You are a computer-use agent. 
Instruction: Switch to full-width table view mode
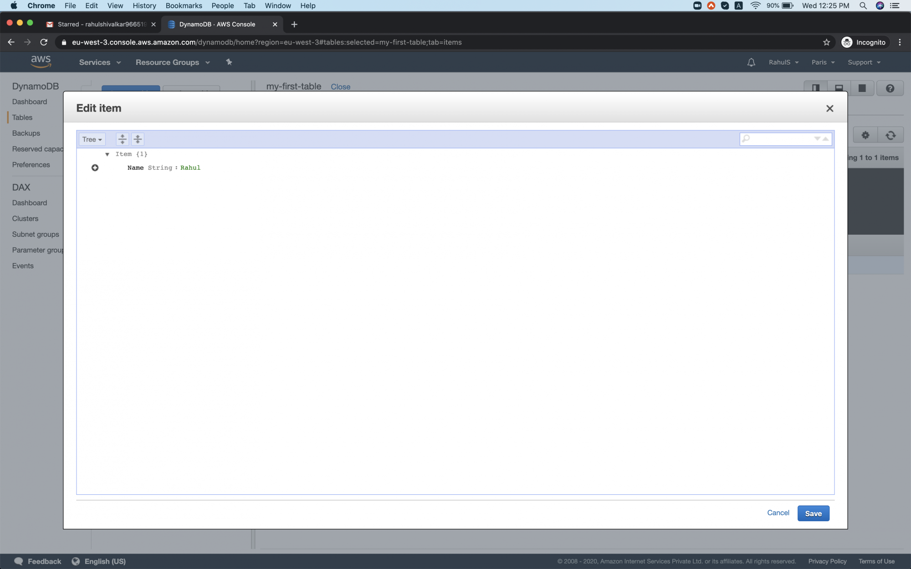coord(862,88)
